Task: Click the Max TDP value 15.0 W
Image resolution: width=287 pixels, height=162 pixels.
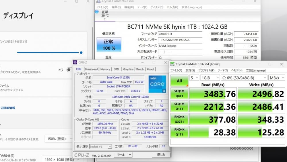Action: click(139, 82)
